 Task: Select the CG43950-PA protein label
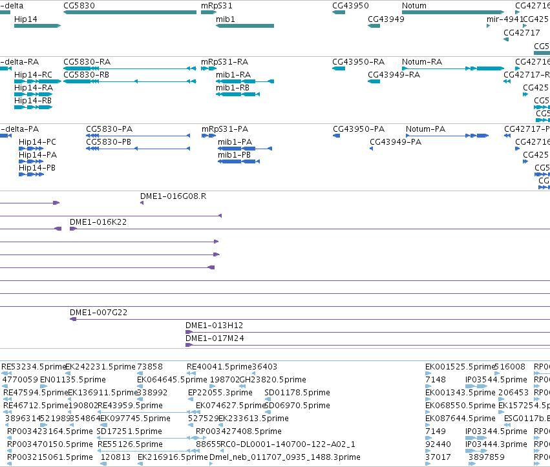coord(359,129)
